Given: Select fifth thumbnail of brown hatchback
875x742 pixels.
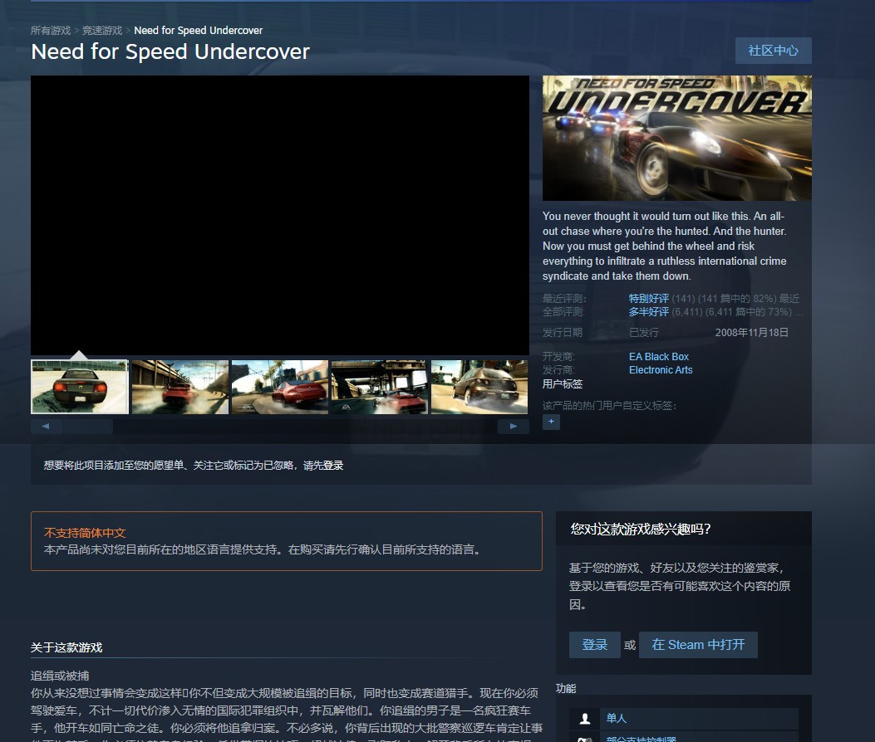Looking at the screenshot, I should click(x=479, y=387).
